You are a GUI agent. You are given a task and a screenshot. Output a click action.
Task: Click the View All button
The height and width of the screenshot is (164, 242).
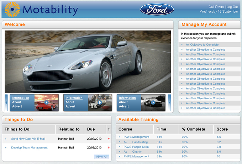(101, 157)
